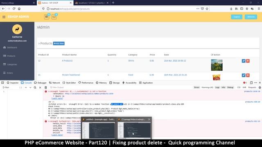Reload the current page
This screenshot has width=262, height=147.
[14, 9]
